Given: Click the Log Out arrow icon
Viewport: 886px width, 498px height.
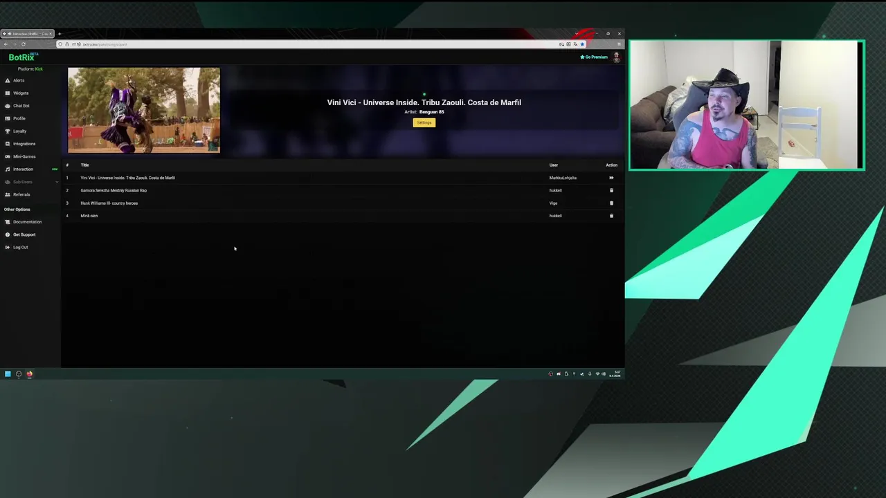Looking at the screenshot, I should [8, 247].
